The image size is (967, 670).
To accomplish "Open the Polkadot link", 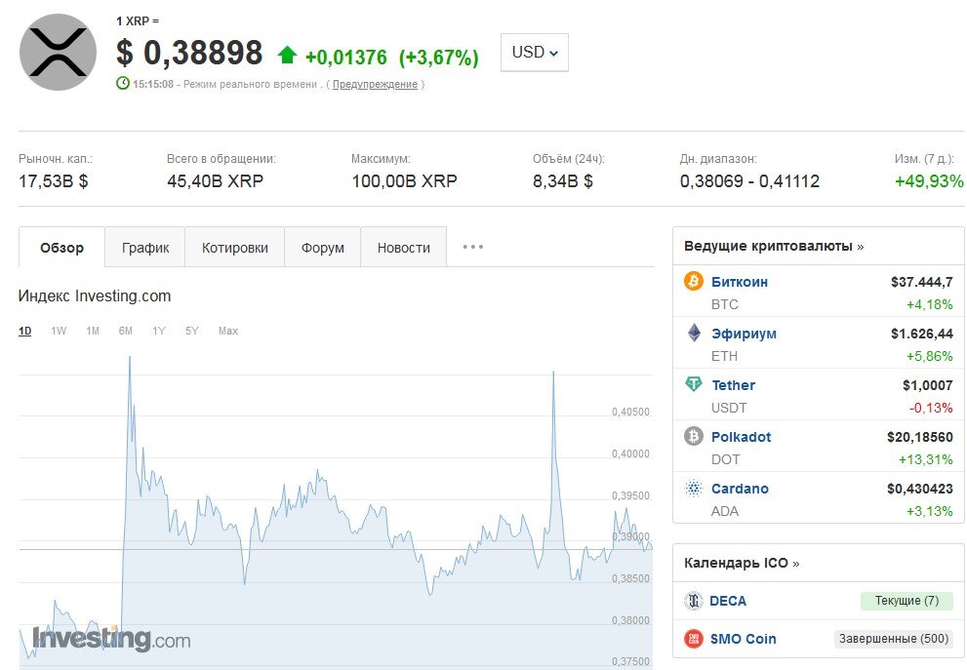I will [742, 437].
